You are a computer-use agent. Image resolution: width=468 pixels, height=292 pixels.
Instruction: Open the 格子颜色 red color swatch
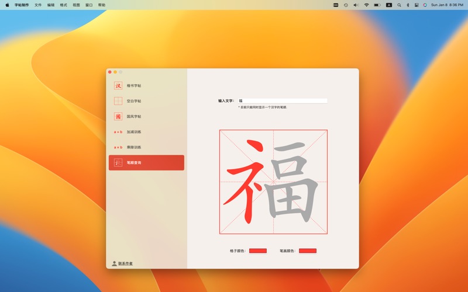258,251
